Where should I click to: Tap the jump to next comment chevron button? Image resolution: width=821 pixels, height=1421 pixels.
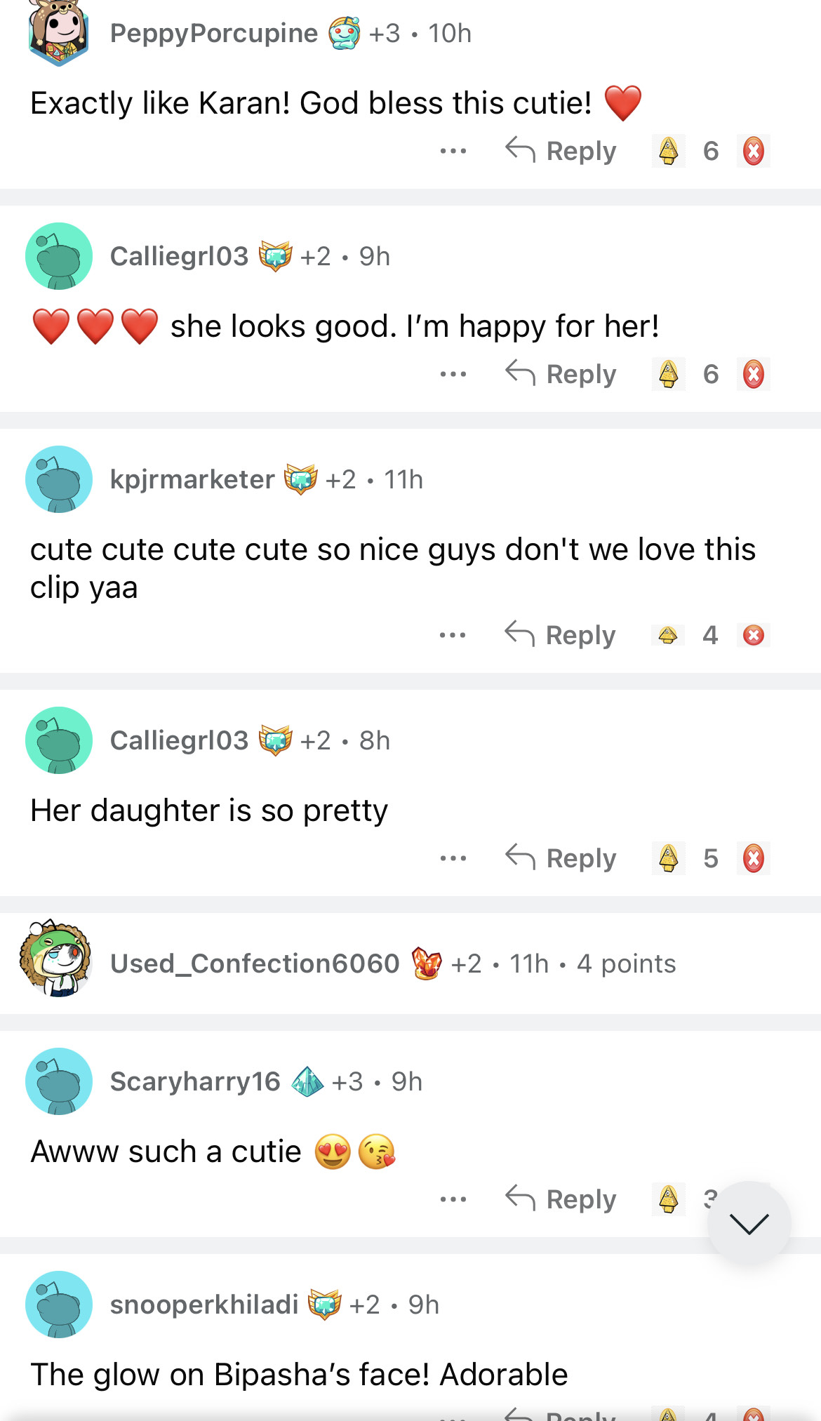[749, 1223]
